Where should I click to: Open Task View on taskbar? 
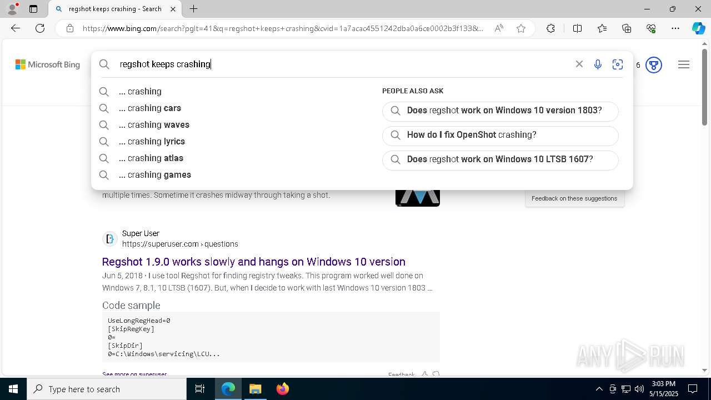click(200, 389)
